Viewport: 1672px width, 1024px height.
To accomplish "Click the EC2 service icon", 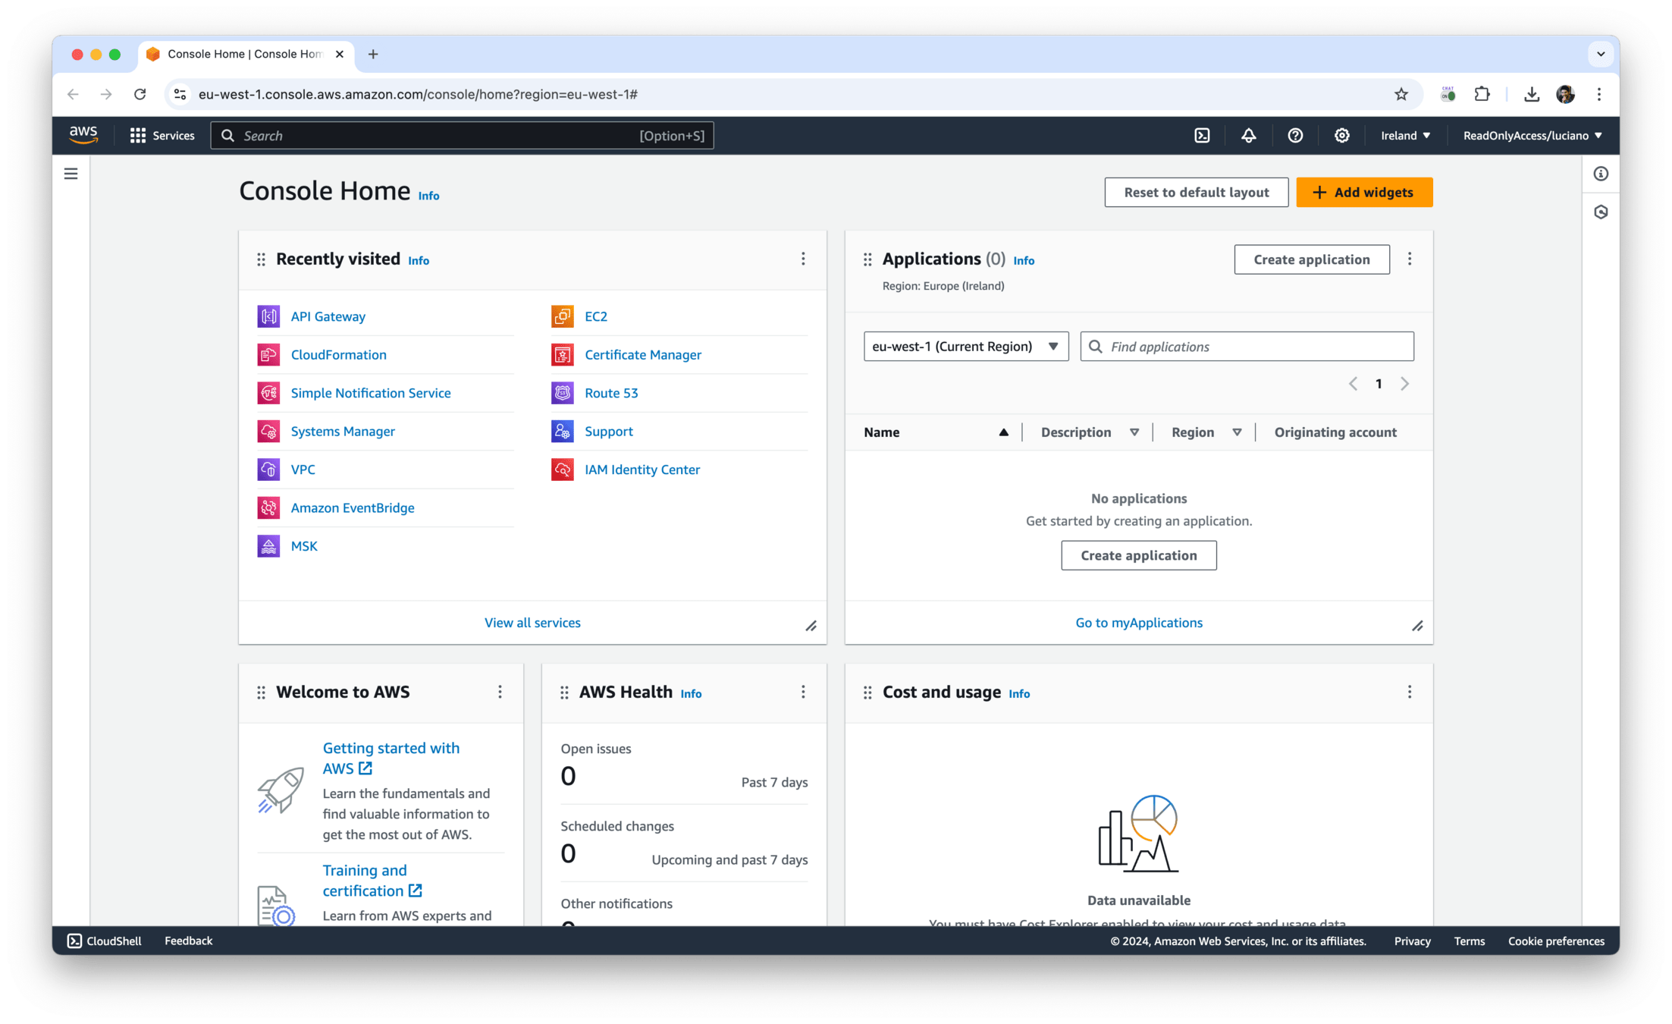I will tap(562, 316).
